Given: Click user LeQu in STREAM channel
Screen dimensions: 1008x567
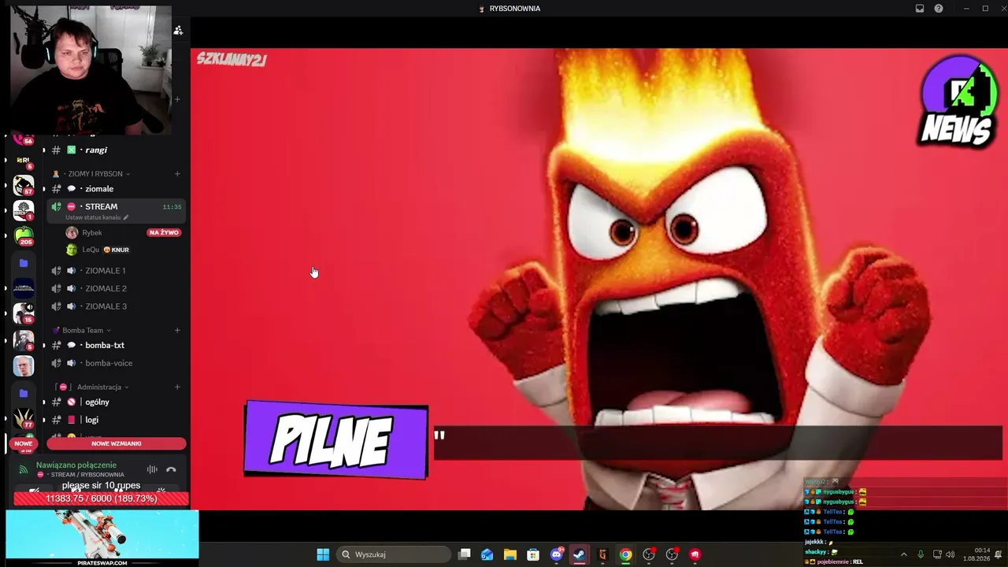Looking at the screenshot, I should coord(91,250).
